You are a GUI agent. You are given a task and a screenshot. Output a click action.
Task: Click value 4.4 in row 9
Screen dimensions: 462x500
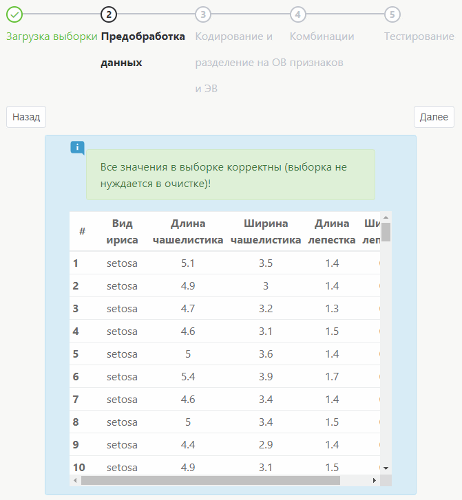click(x=188, y=445)
